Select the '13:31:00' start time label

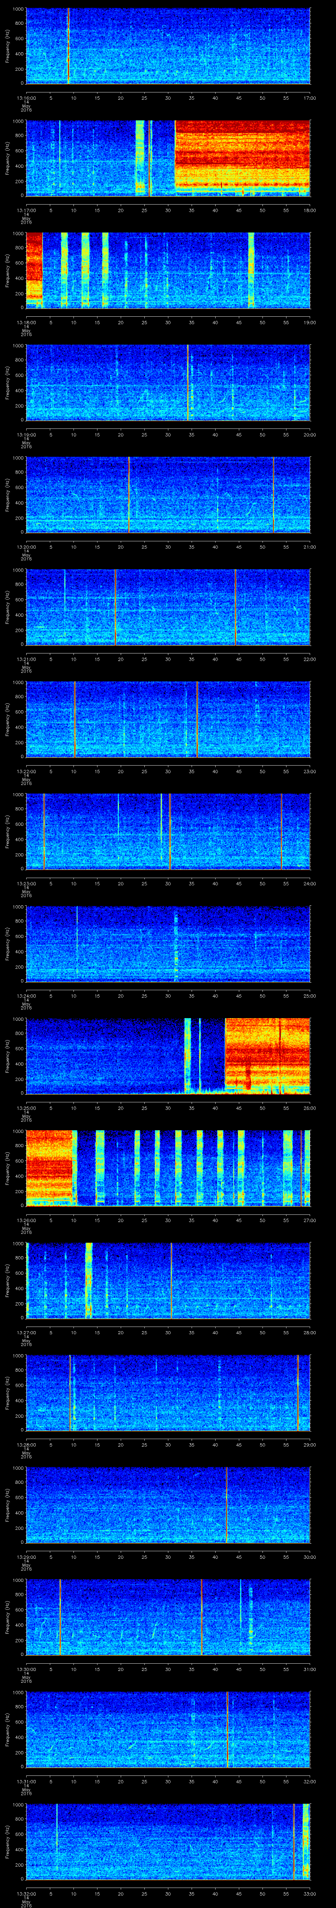[x=26, y=1782]
